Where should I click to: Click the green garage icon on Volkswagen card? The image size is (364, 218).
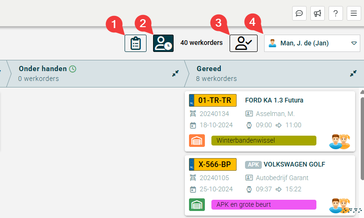[x=196, y=204]
